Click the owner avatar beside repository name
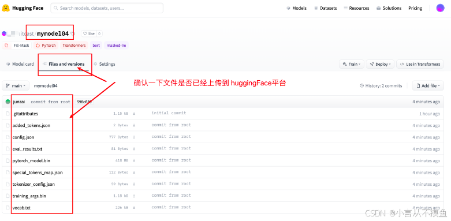451x221 pixels. point(3,33)
